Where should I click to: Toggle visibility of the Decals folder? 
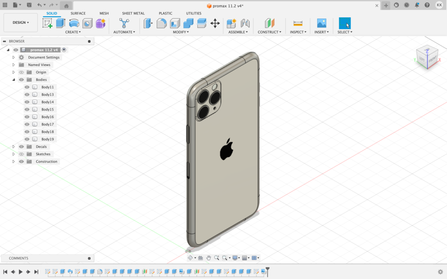pyautogui.click(x=21, y=146)
